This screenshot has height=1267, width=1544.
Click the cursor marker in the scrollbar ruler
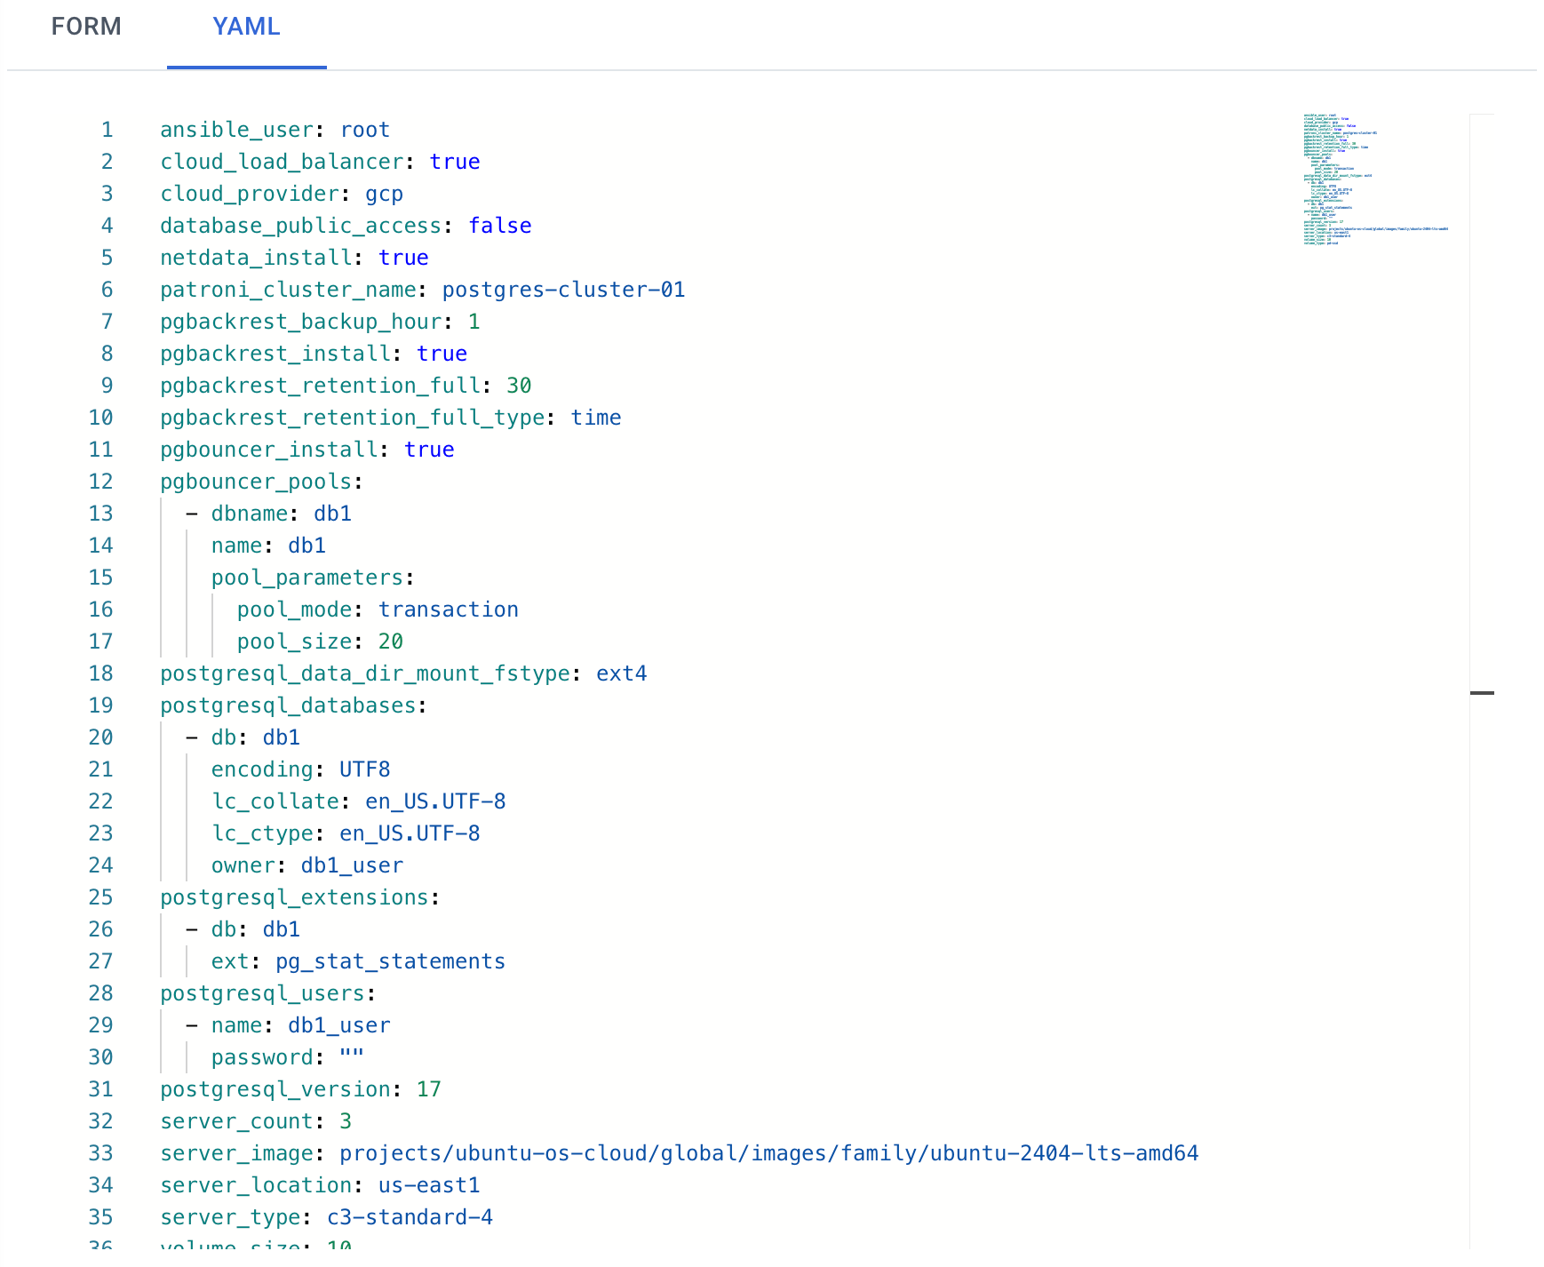point(1482,692)
